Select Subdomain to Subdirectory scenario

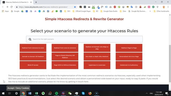129,65
